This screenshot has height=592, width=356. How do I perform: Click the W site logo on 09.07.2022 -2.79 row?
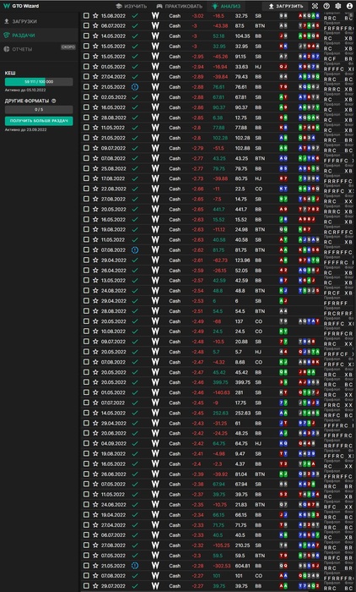155,148
